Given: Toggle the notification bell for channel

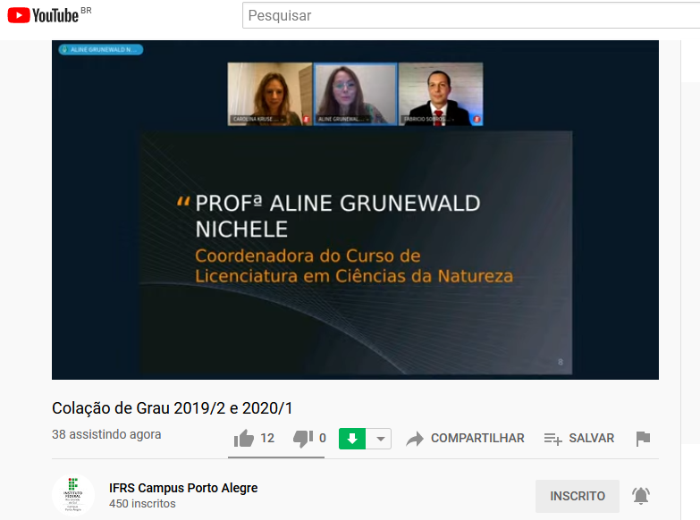Looking at the screenshot, I should 641,496.
